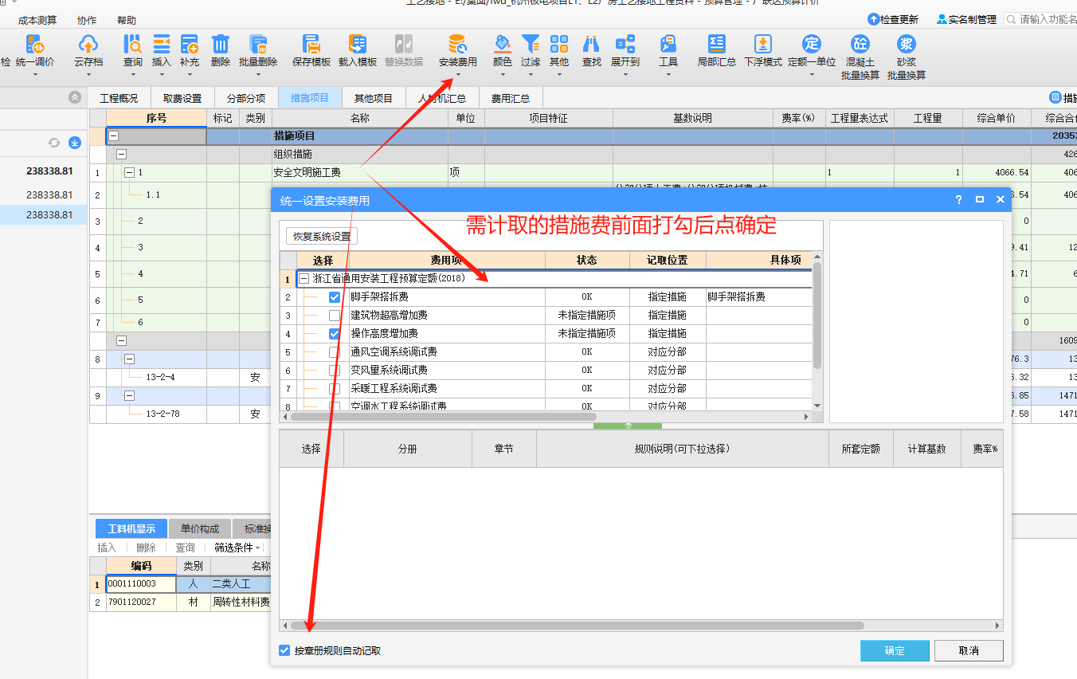Check the 空调水工程系统调试费 checkbox
The height and width of the screenshot is (679, 1077).
click(x=335, y=406)
